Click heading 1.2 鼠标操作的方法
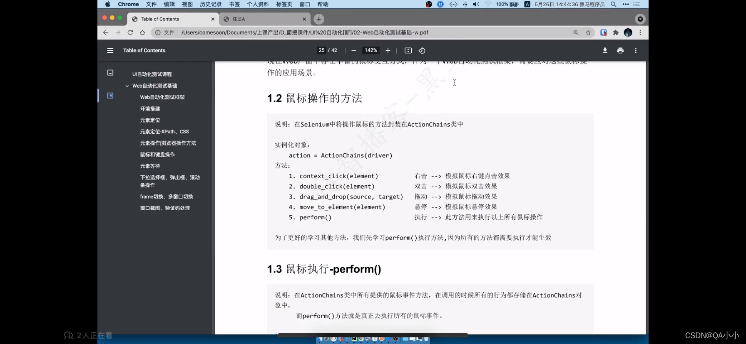Screen dimensions: 746x344 pos(315,98)
